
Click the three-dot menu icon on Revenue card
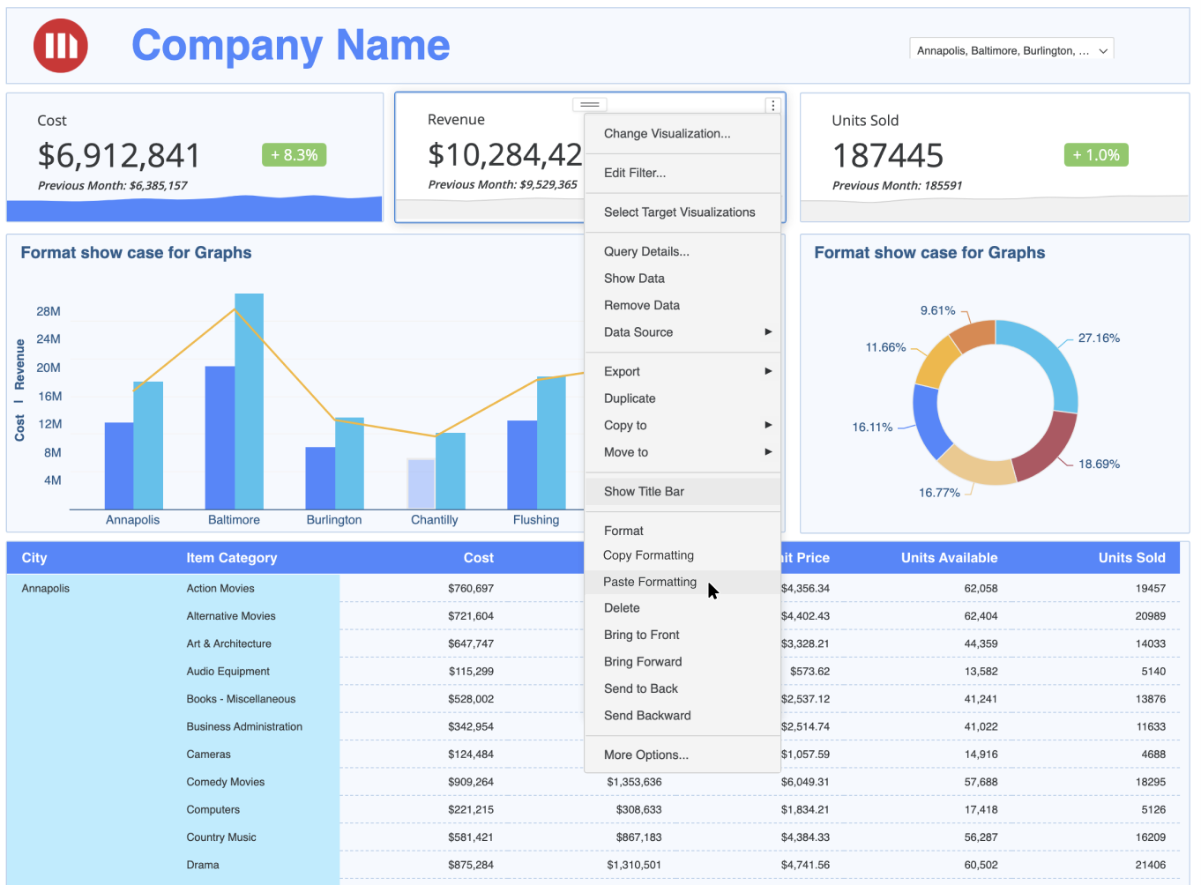pos(772,106)
